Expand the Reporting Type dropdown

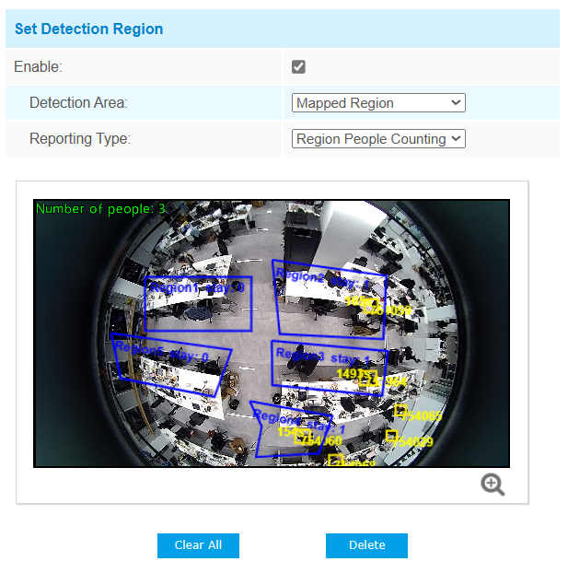(x=378, y=139)
